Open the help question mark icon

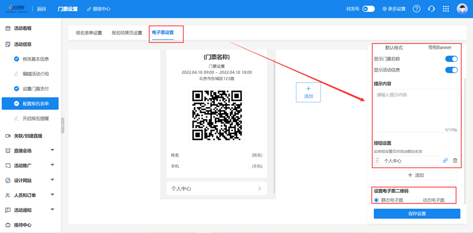(417, 9)
